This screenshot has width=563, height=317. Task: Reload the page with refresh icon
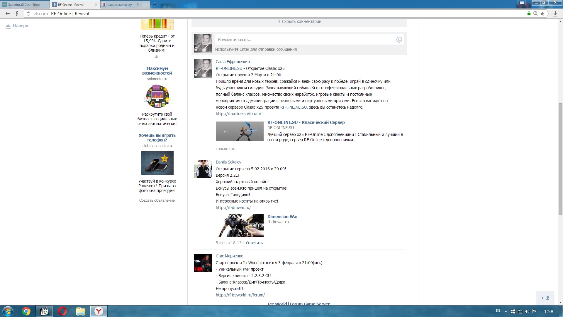(x=28, y=14)
